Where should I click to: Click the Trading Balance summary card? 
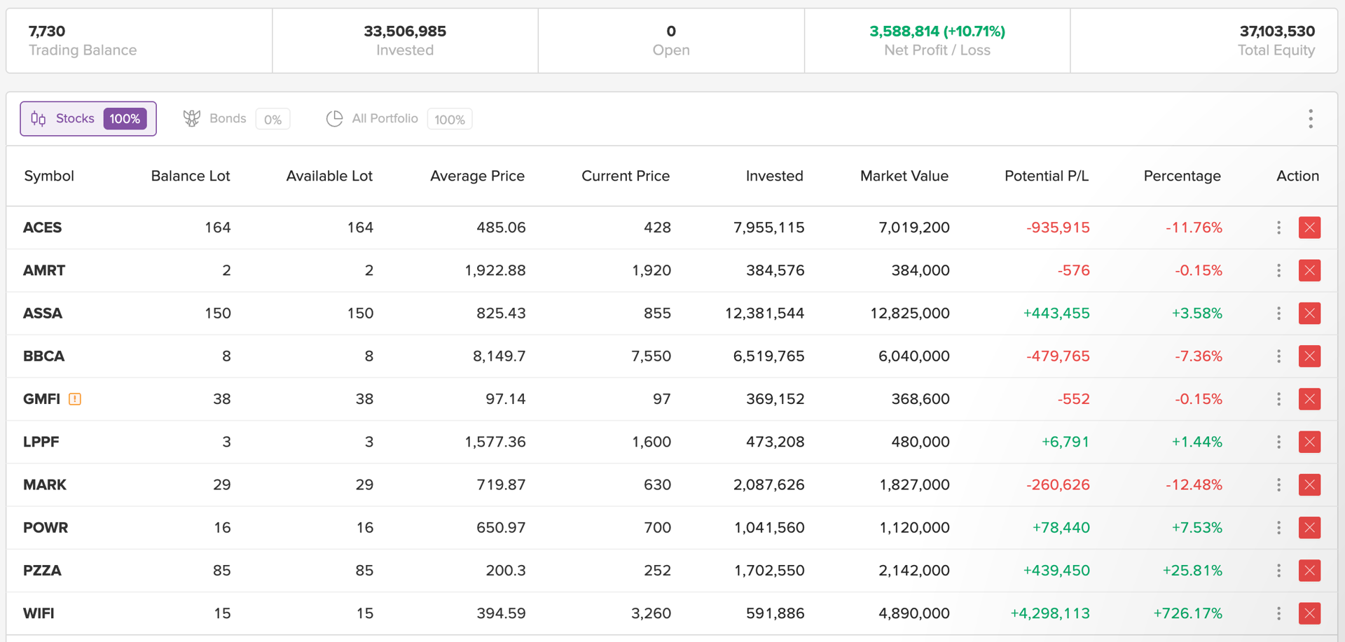click(x=139, y=41)
